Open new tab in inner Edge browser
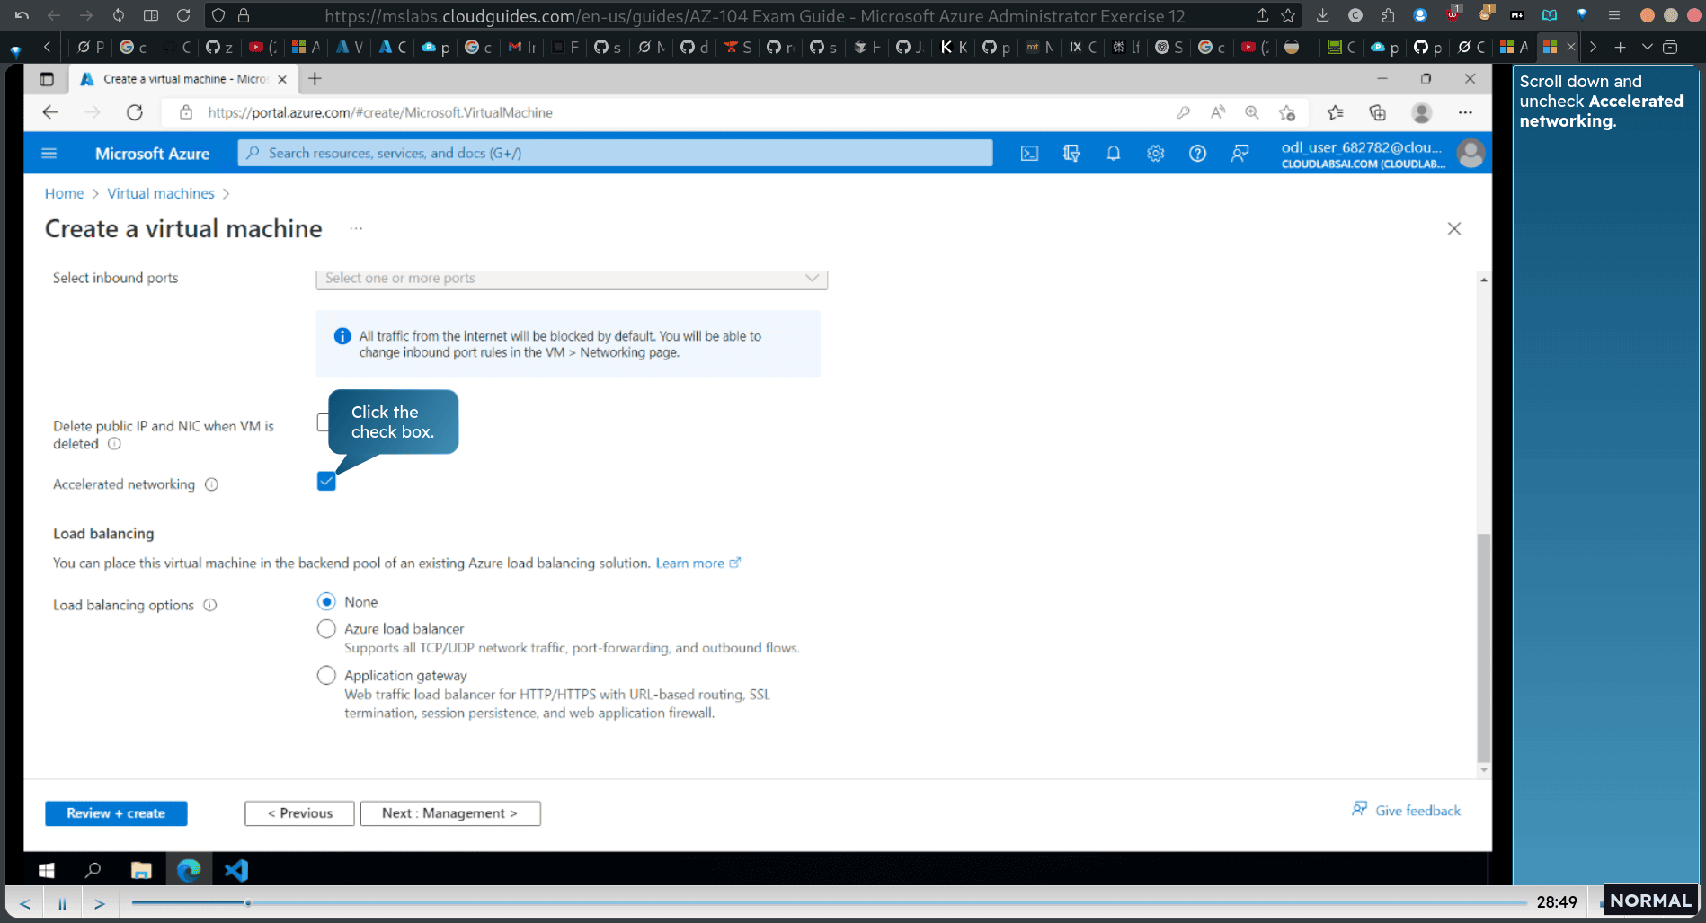Image resolution: width=1706 pixels, height=923 pixels. [315, 79]
